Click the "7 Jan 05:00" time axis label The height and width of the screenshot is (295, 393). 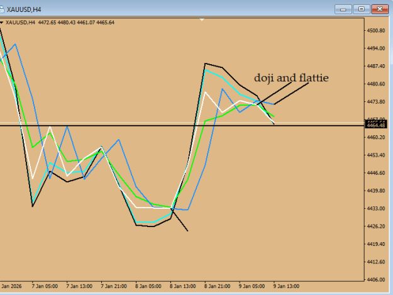tap(45, 286)
